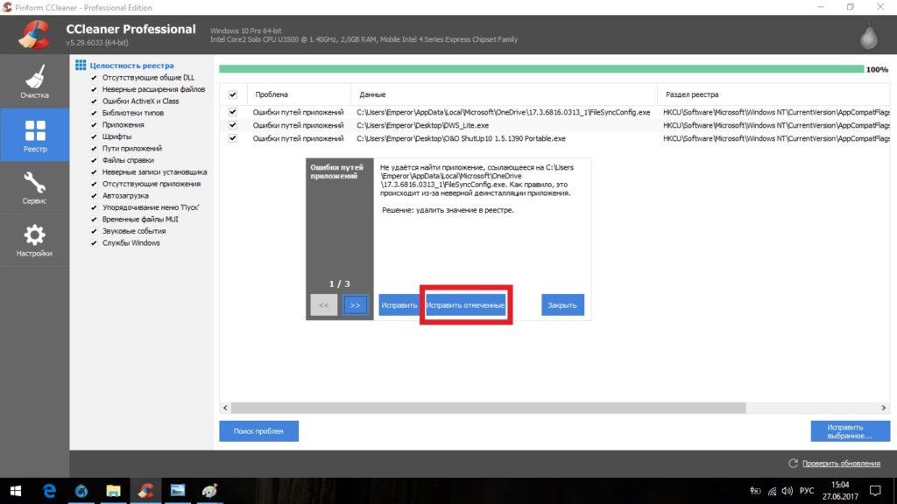This screenshot has width=897, height=504.
Task: Go to next issue with >> button
Action: tap(355, 305)
